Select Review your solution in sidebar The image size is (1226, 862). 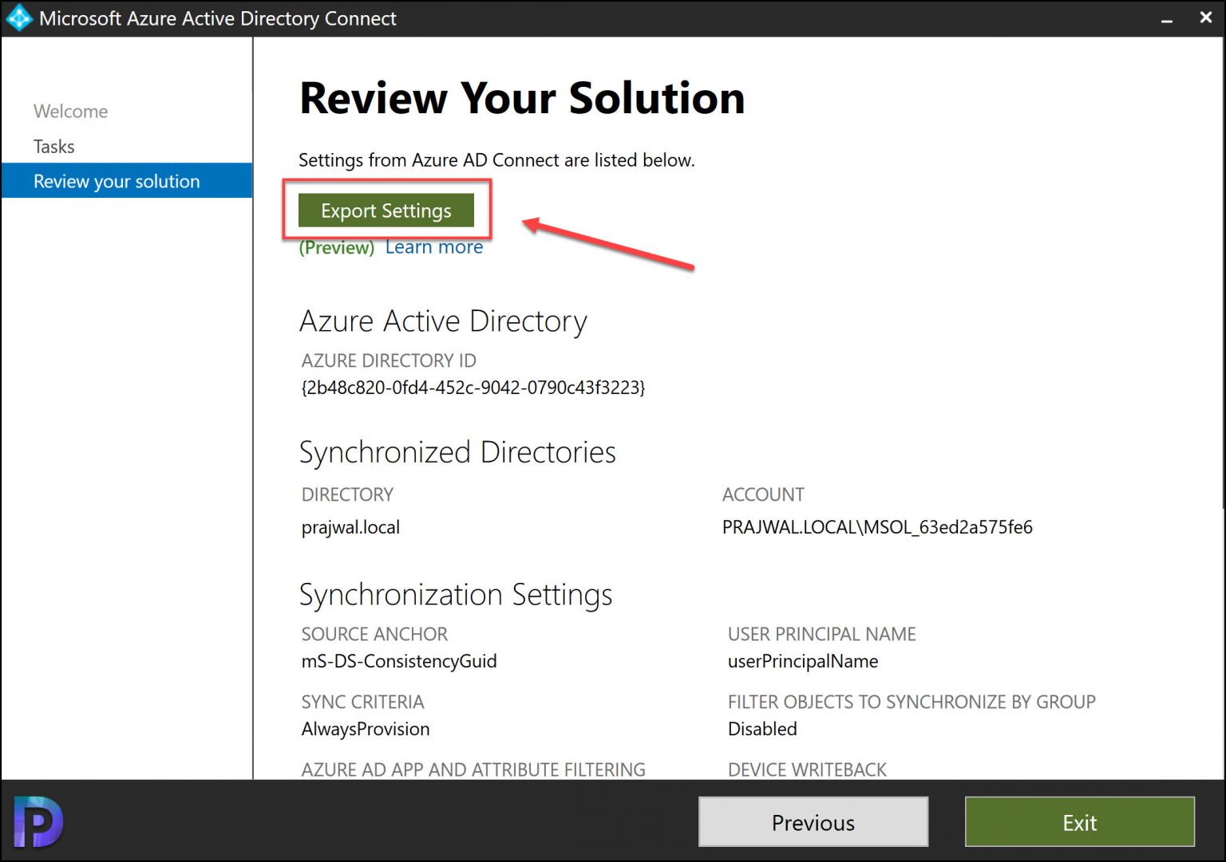(x=127, y=181)
